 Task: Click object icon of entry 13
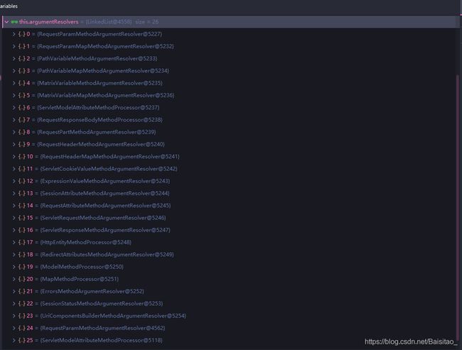click(22, 193)
